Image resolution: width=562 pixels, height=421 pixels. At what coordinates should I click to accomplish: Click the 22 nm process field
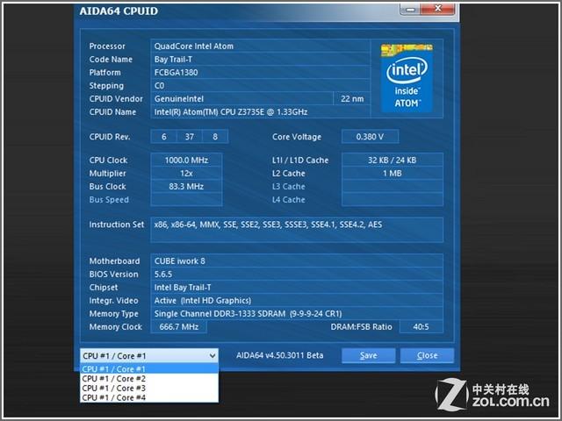click(352, 99)
